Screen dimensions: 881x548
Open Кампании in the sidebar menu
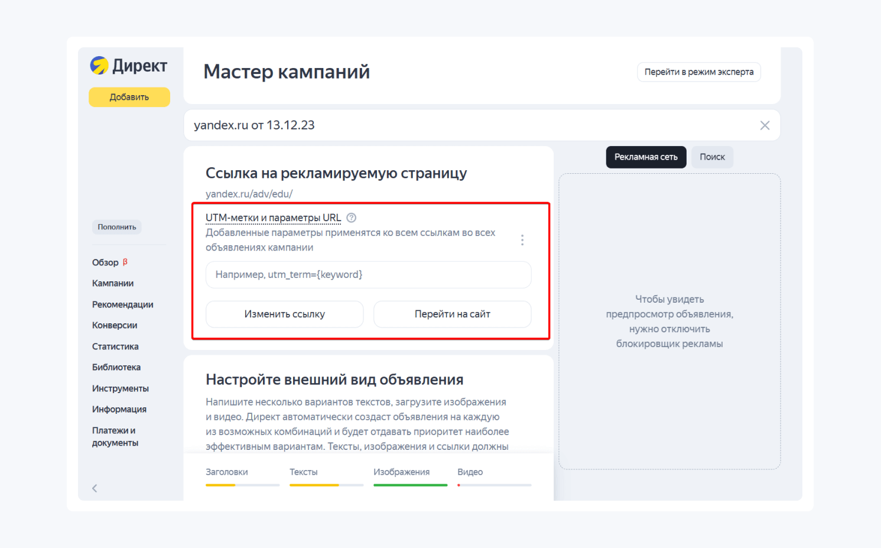(113, 283)
